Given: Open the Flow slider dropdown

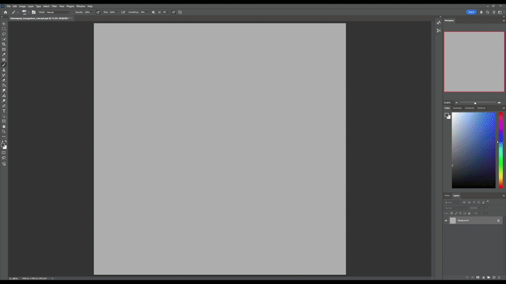Looking at the screenshot, I should click(x=118, y=12).
